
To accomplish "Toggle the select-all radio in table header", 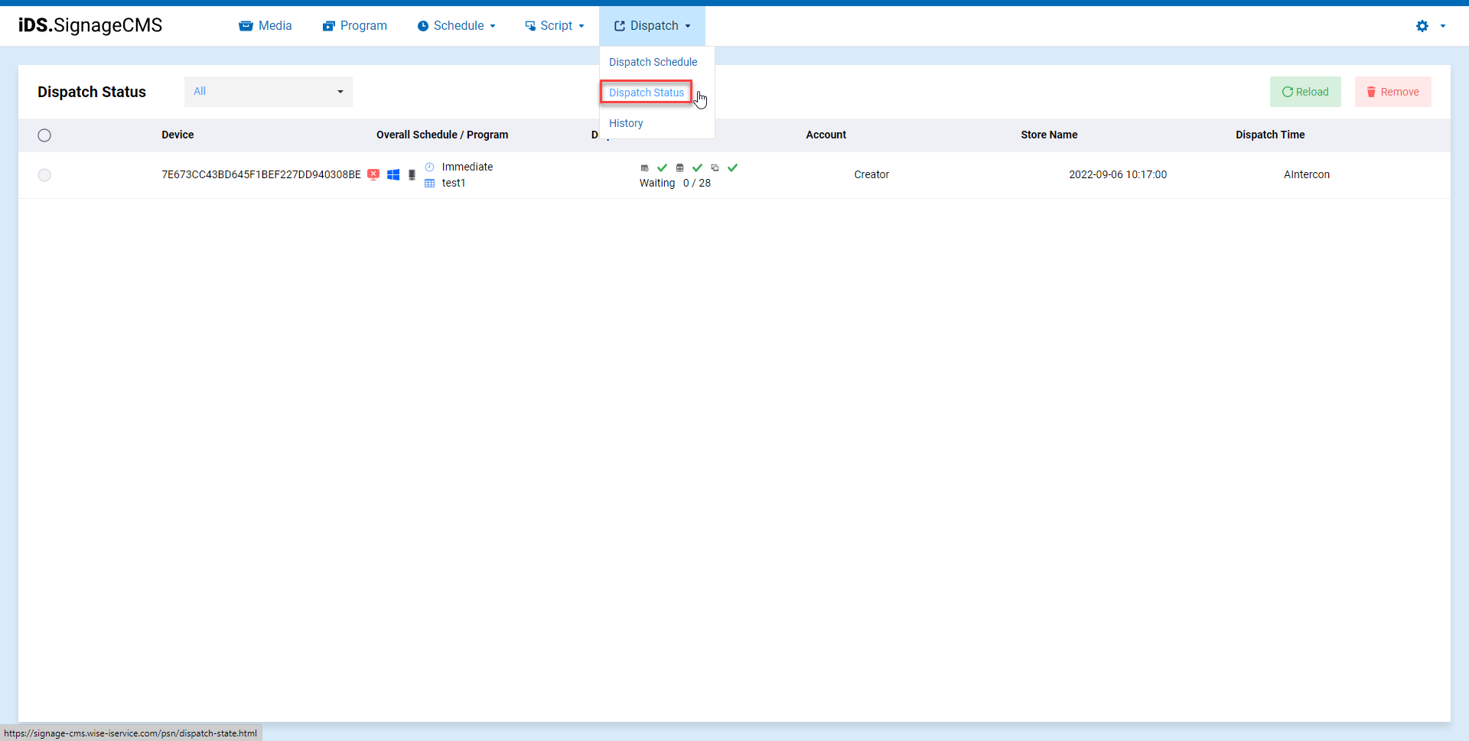I will [44, 135].
